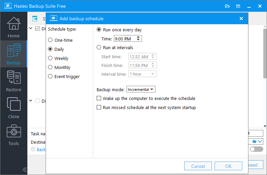Collapse the second disk tree row
Viewport: 267px width, 175px height.
point(31,101)
